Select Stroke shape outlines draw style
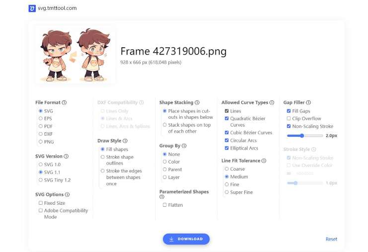Screen dimensions: 368x252 103,157
